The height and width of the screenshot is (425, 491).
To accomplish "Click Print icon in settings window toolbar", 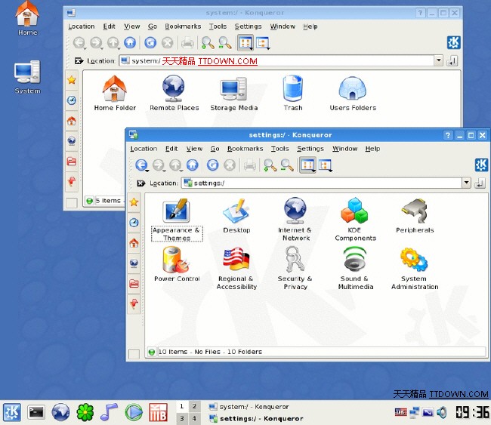I will [x=249, y=165].
